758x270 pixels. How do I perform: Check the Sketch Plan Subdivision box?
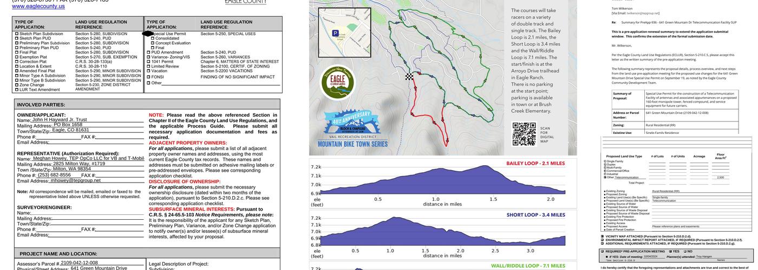click(17, 33)
